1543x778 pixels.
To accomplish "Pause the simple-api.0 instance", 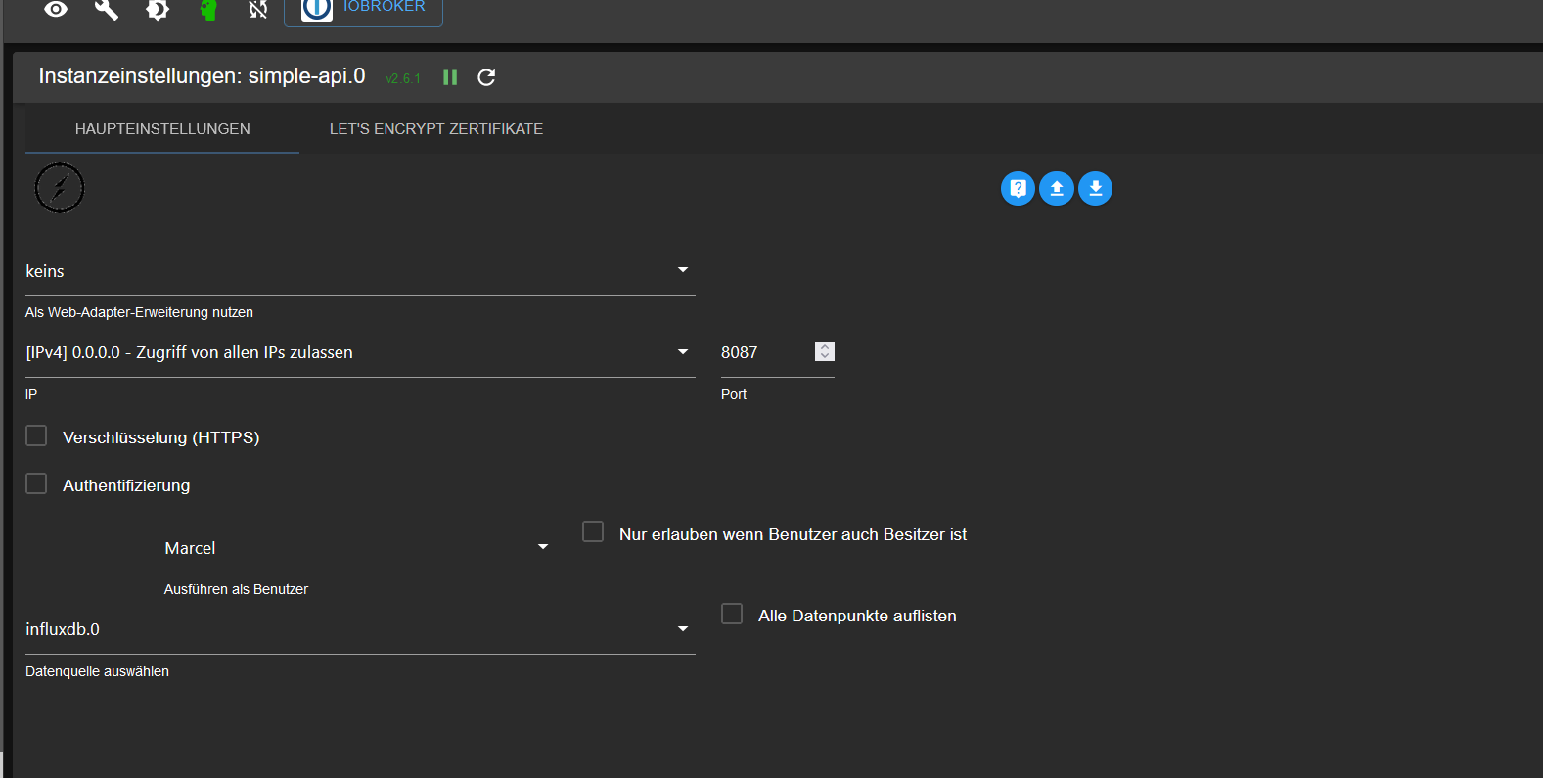I will 450,77.
